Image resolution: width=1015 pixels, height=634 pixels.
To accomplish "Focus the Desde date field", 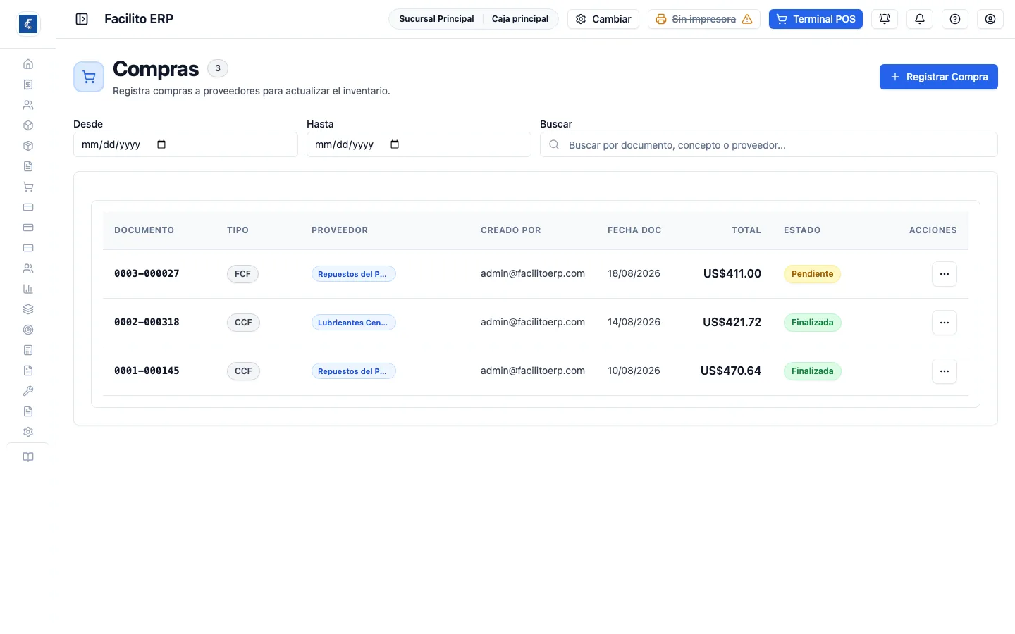I will coord(185,144).
